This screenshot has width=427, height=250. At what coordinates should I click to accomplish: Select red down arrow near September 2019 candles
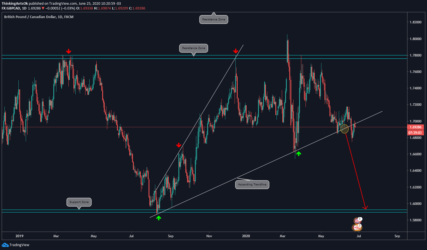tap(179, 145)
